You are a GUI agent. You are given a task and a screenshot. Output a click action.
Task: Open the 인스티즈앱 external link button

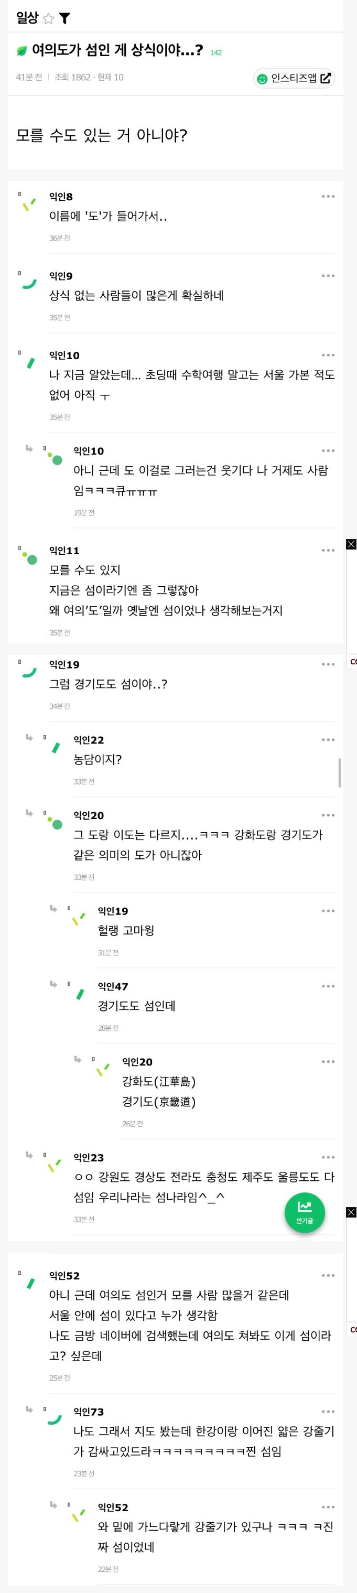click(x=294, y=79)
